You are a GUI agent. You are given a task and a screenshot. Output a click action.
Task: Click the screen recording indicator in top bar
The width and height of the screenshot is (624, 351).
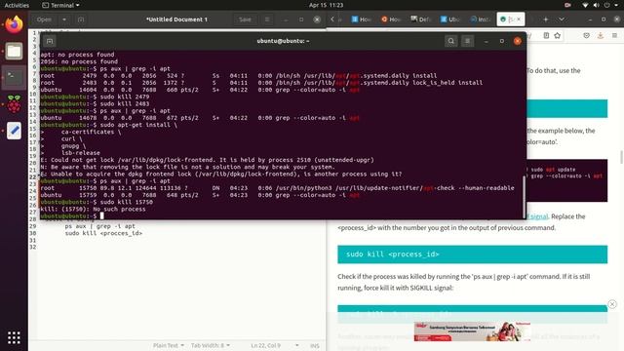(567, 5)
